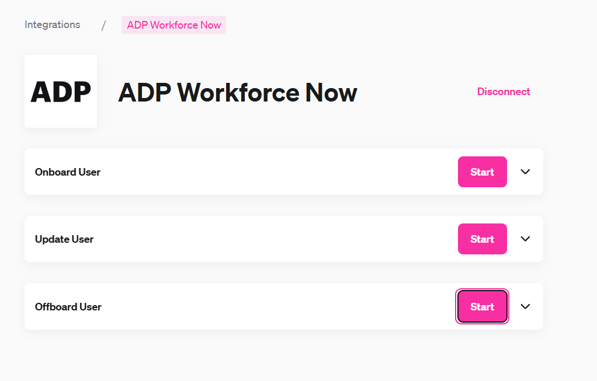
Task: Click the blank middle of the Offboard User card
Action: [278, 306]
